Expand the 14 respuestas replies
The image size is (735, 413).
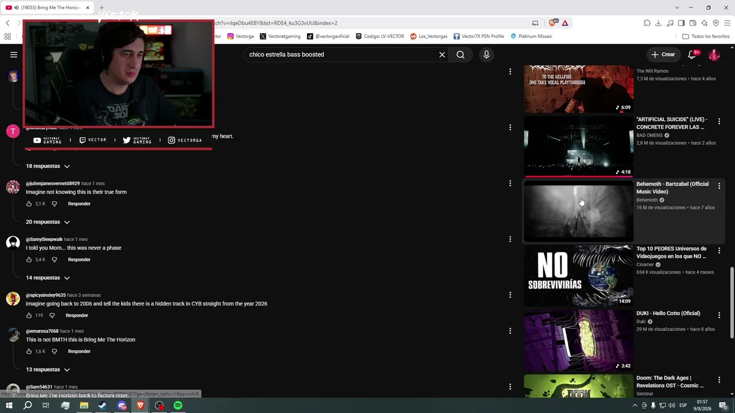pos(48,278)
